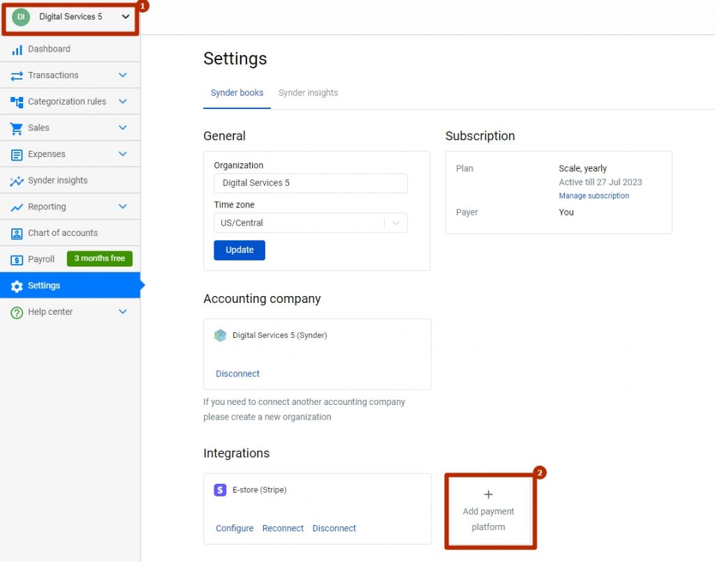Open the Payroll sidebar item
The width and height of the screenshot is (715, 562).
click(71, 259)
